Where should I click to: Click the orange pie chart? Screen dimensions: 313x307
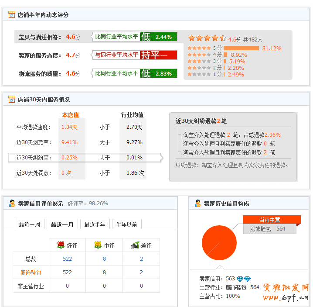click(x=219, y=243)
